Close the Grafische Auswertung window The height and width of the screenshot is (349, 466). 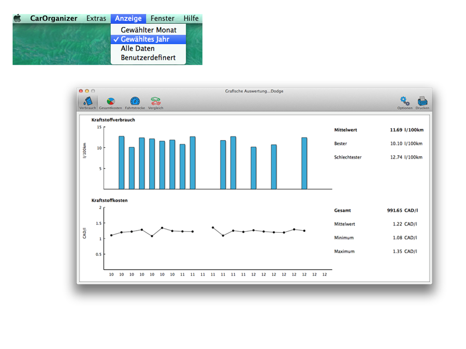[x=81, y=91]
